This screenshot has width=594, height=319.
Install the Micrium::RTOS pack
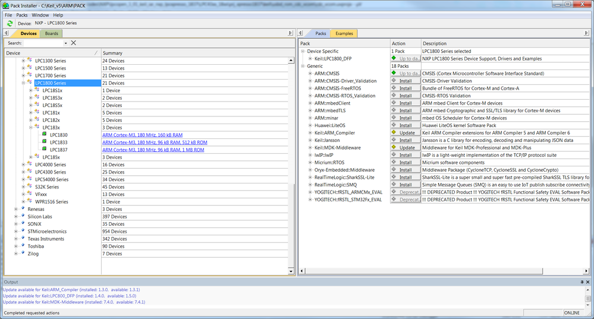click(406, 162)
